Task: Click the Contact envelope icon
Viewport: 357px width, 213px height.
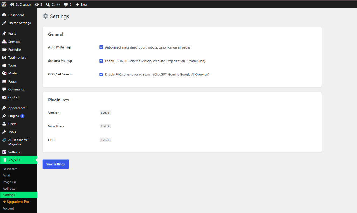Action: point(4,97)
